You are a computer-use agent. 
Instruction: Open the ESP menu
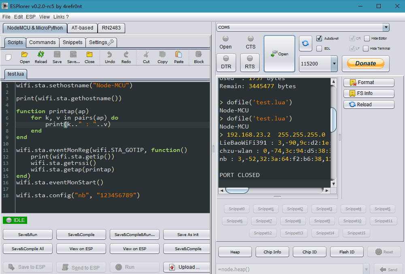point(31,17)
